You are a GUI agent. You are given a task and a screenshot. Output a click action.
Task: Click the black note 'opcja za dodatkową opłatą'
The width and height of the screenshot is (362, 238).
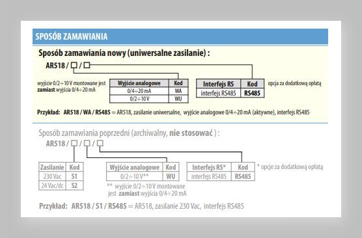pyautogui.click(x=294, y=83)
